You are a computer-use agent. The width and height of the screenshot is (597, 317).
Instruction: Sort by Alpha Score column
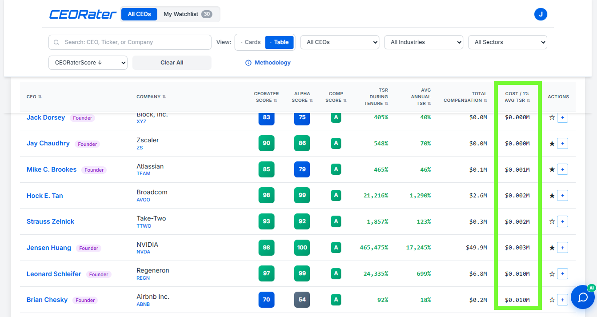pos(302,97)
